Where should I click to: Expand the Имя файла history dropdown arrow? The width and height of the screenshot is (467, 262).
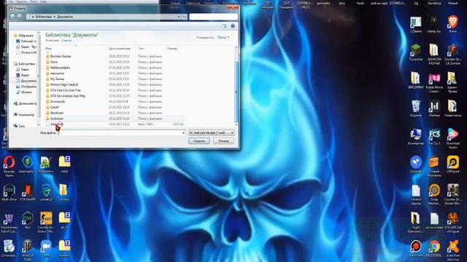pyautogui.click(x=183, y=132)
